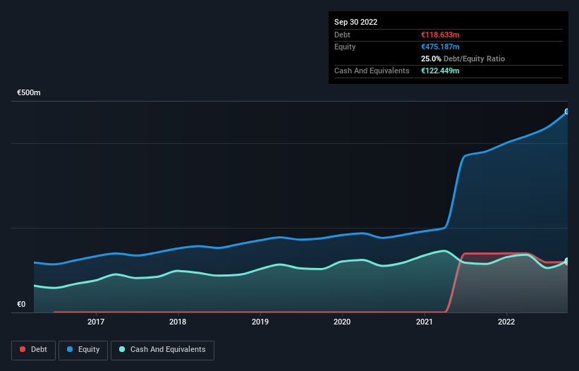Toggle Cash And Equivalents legend button

162,350
